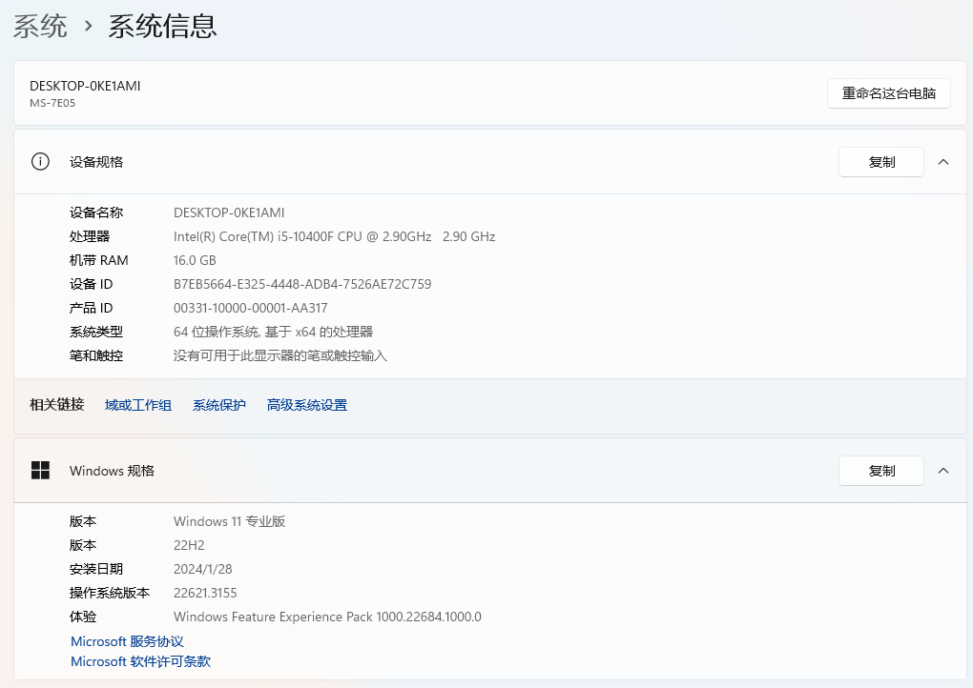Screen dimensions: 973x688
Task: Select the 设备名称 value DESKTOP-0KE1AMI
Action: click(229, 212)
